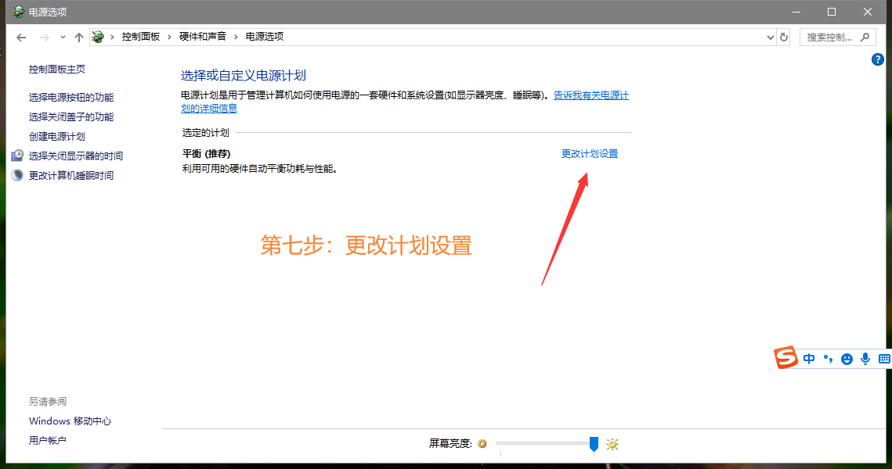Click the Sogou input method S logo

click(x=786, y=358)
